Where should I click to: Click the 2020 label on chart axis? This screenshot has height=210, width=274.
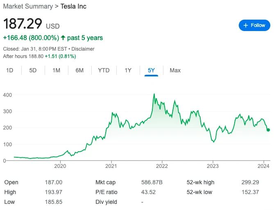tap(60, 166)
